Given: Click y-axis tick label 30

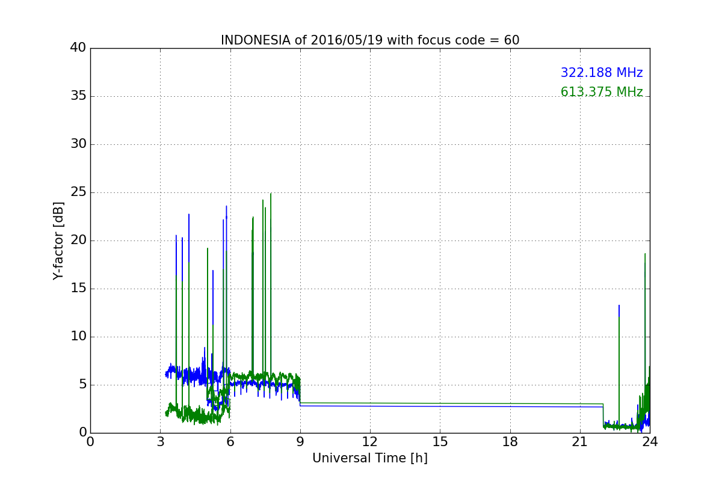Looking at the screenshot, I should (x=78, y=144).
